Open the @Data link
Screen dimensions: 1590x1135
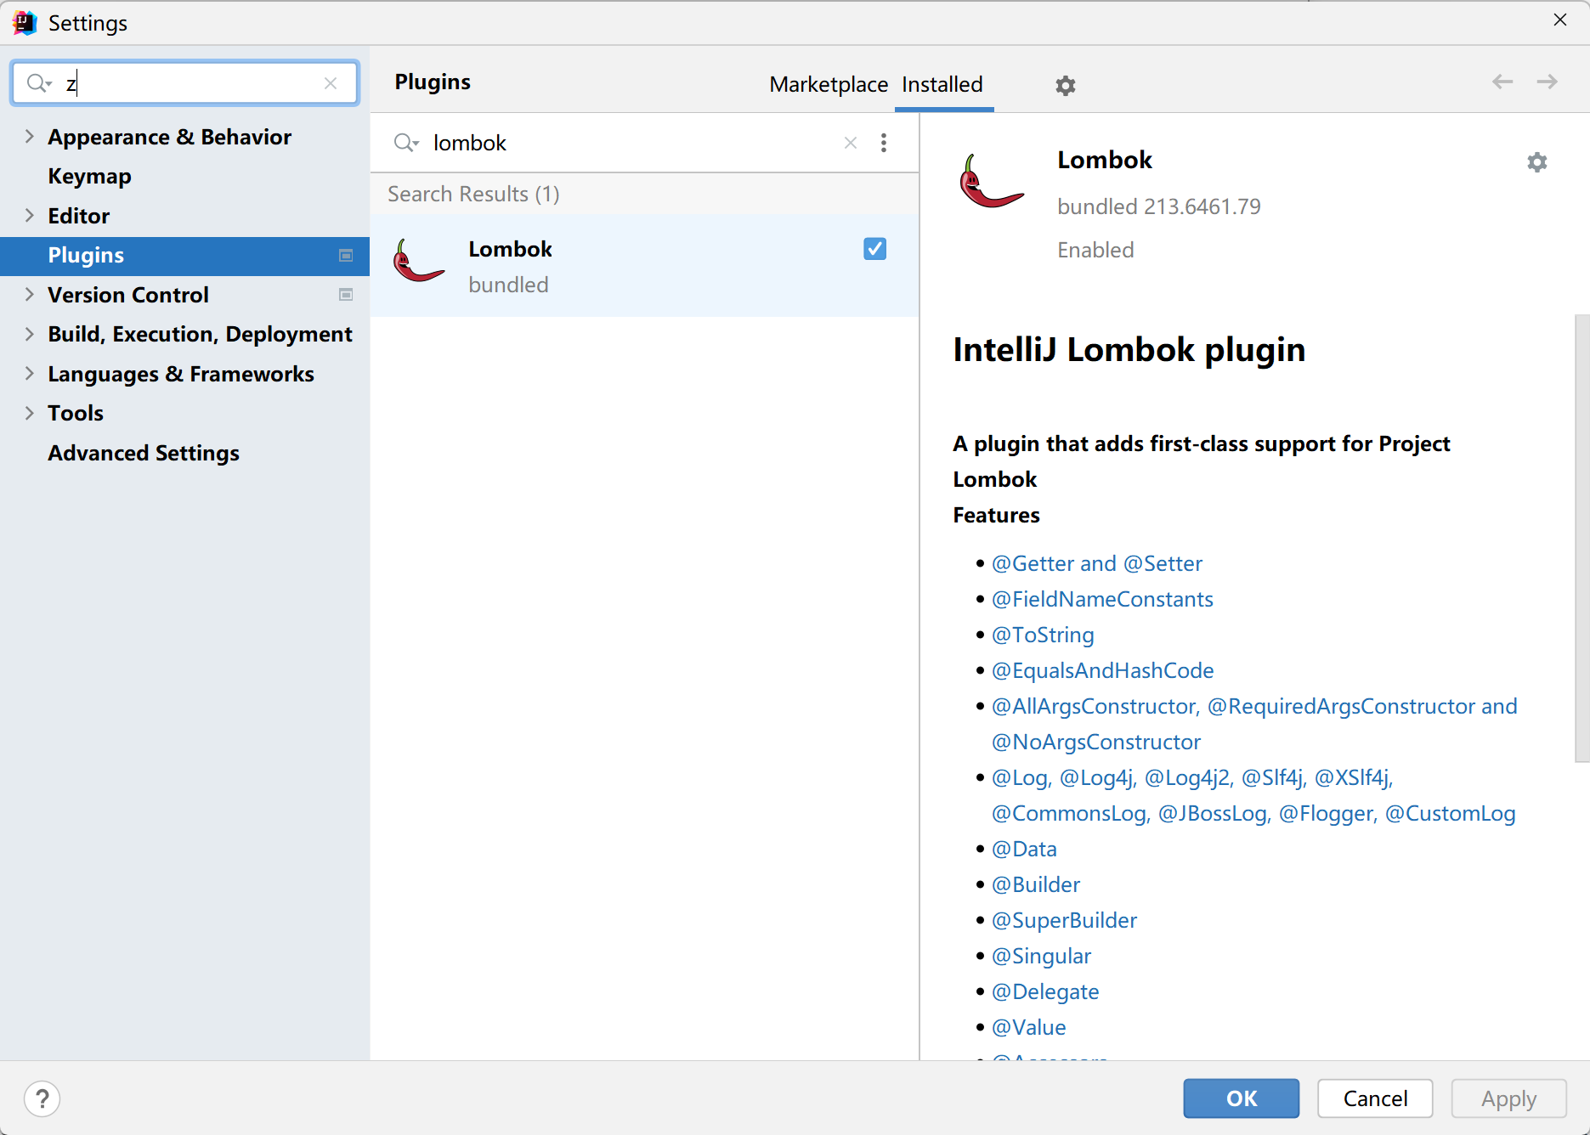1024,849
